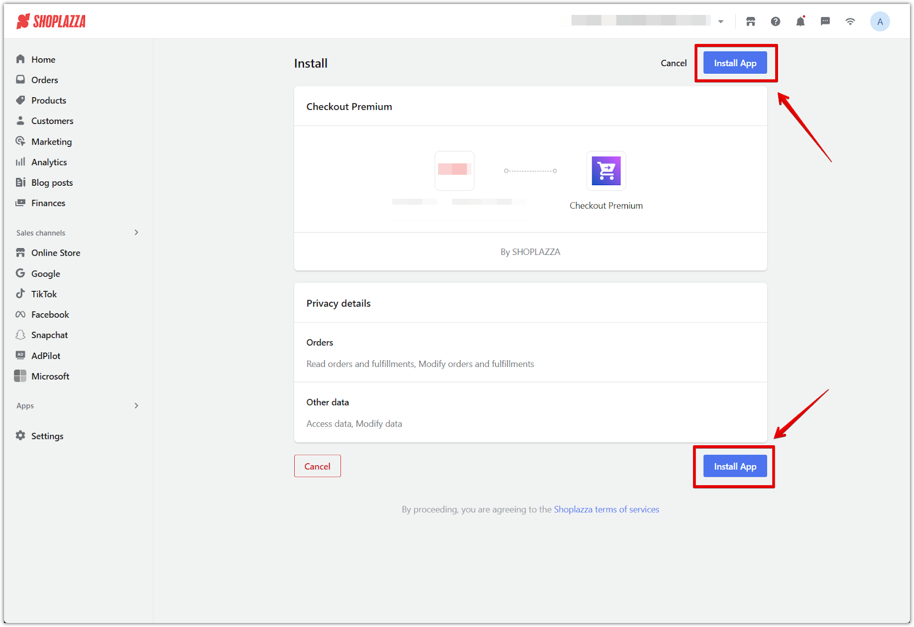Click the TikTok icon
Screen dimensions: 914x627
point(21,294)
